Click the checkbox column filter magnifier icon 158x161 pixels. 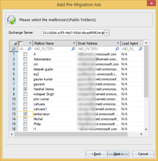click(x=30, y=49)
